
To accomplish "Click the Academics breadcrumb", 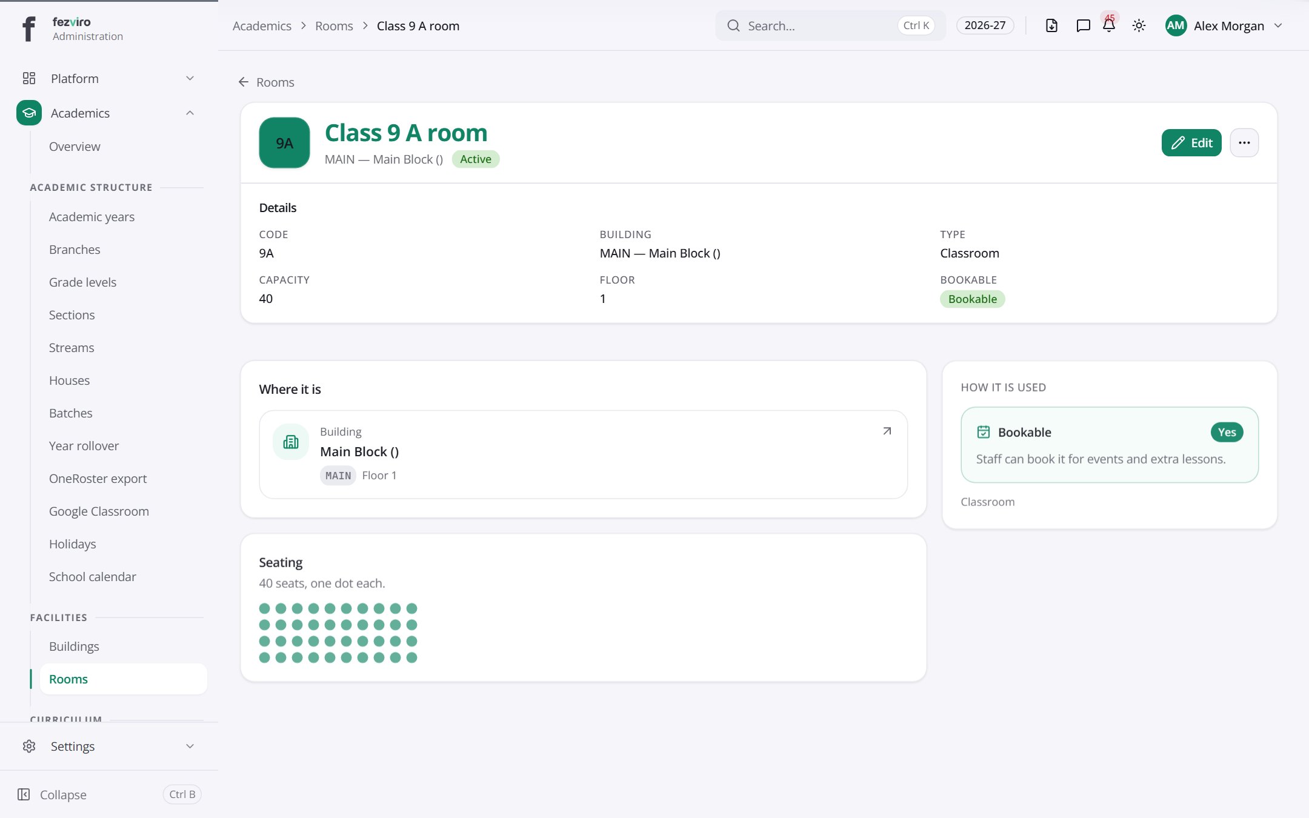I will (x=262, y=26).
